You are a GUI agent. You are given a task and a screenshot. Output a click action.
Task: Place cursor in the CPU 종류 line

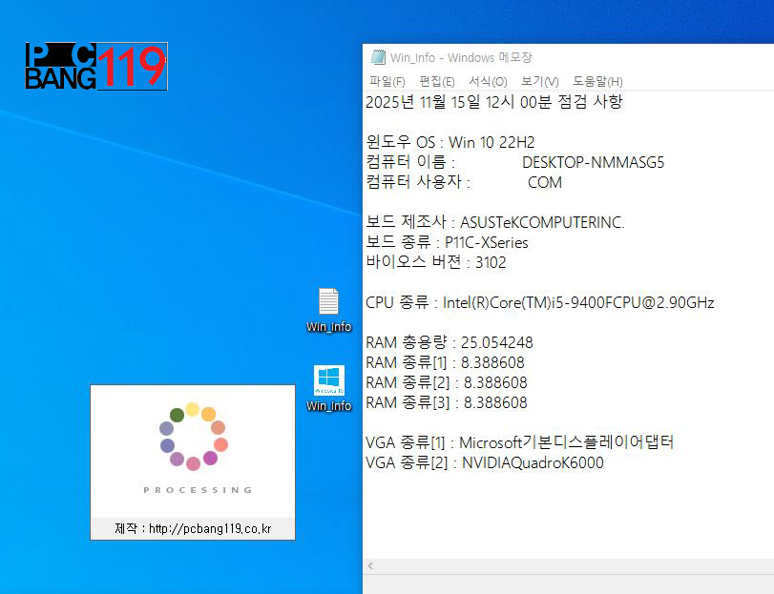point(539,302)
